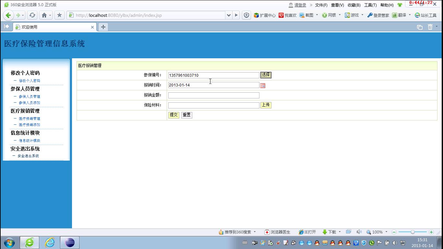Open the 修改个人密码 sidebar link
The height and width of the screenshot is (249, 443).
point(30,81)
